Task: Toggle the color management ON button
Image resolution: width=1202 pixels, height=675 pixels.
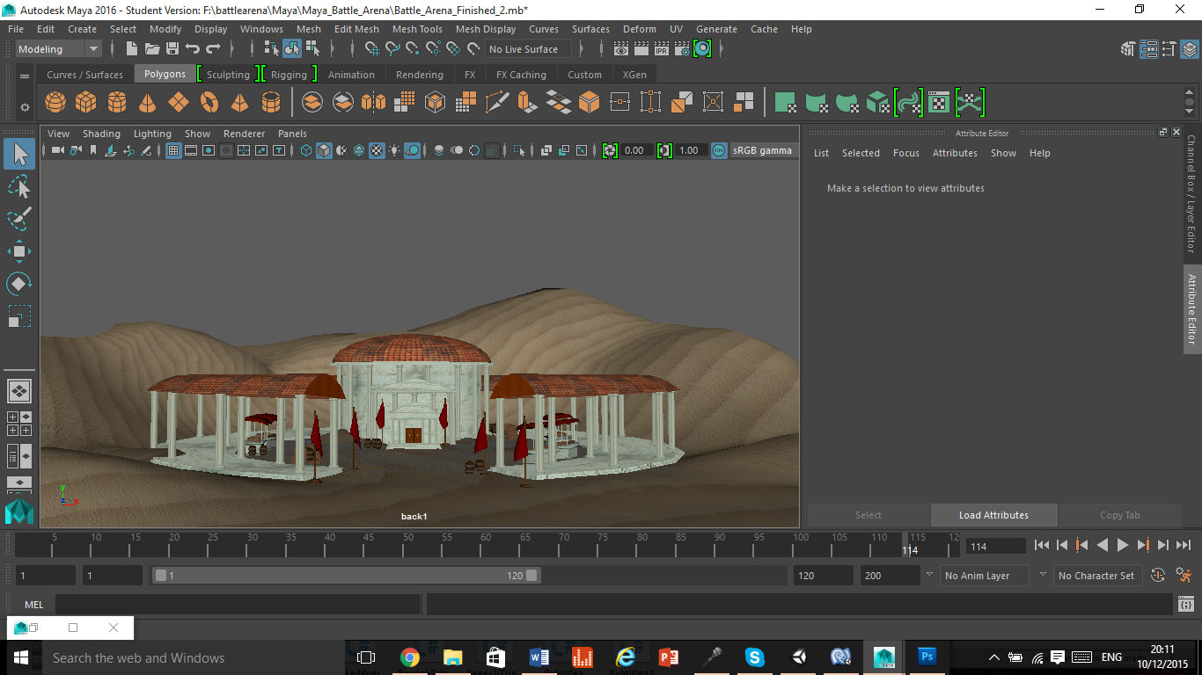Action: click(719, 150)
